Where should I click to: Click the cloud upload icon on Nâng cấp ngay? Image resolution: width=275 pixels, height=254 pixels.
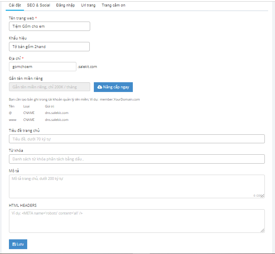tap(100, 87)
